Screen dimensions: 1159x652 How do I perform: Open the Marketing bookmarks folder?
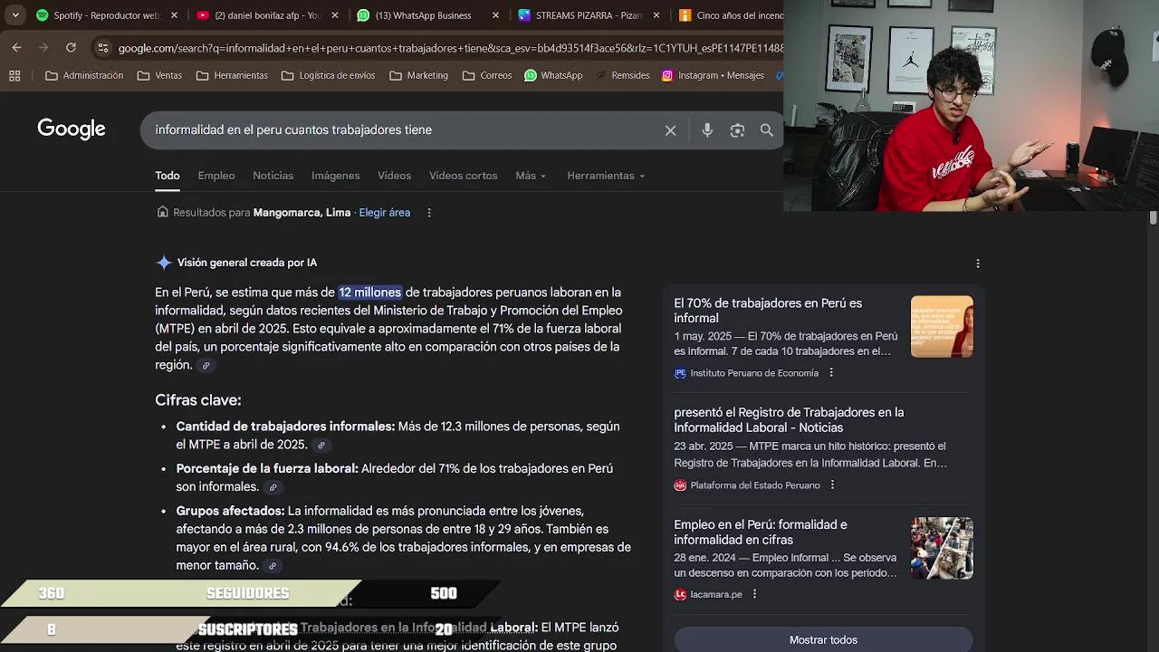(x=418, y=76)
